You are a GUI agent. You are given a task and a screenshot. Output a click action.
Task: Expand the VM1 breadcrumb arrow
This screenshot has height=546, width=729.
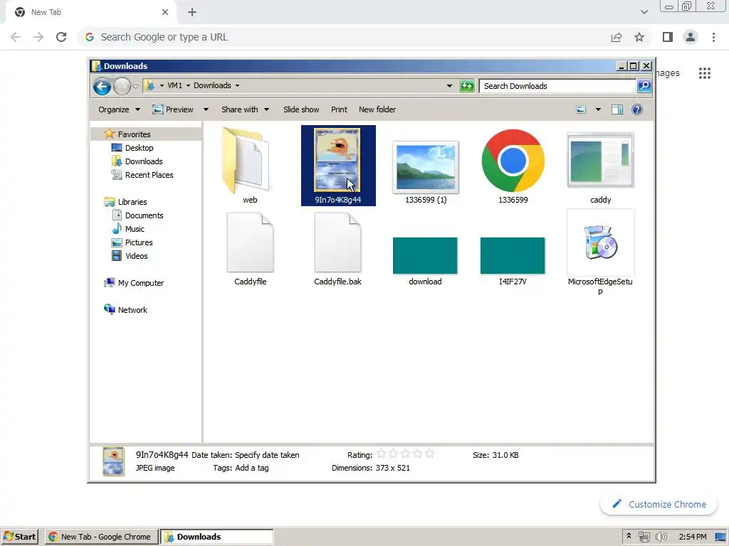coord(188,85)
